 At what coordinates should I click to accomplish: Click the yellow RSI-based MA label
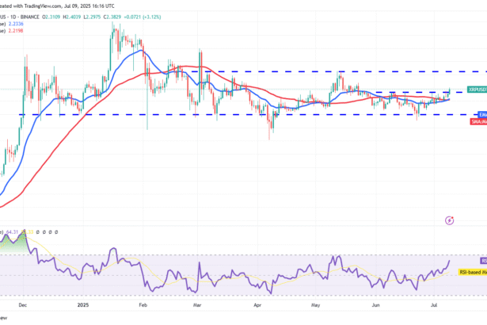click(x=472, y=272)
